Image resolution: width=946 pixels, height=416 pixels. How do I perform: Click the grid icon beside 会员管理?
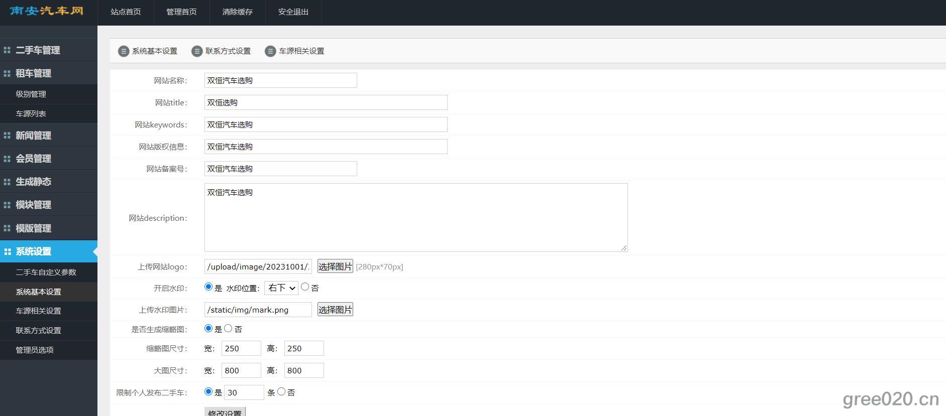pos(7,159)
